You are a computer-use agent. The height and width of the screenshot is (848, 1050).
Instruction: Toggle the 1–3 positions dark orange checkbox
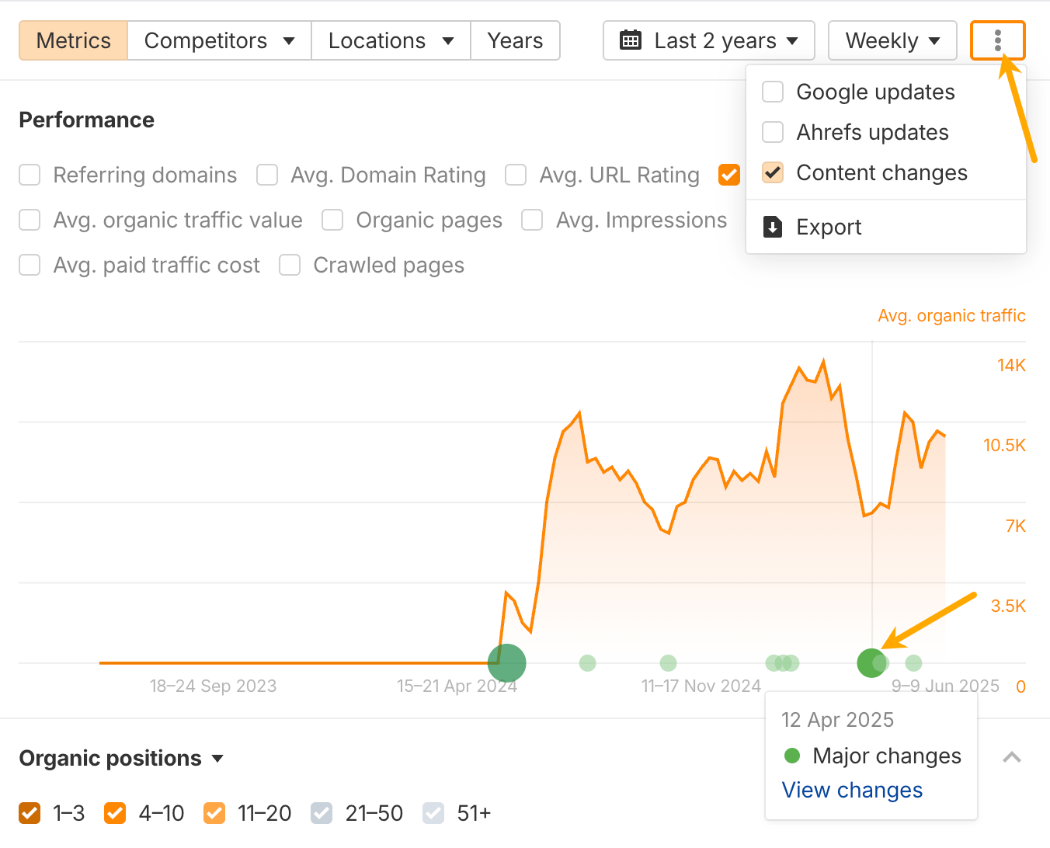point(30,813)
